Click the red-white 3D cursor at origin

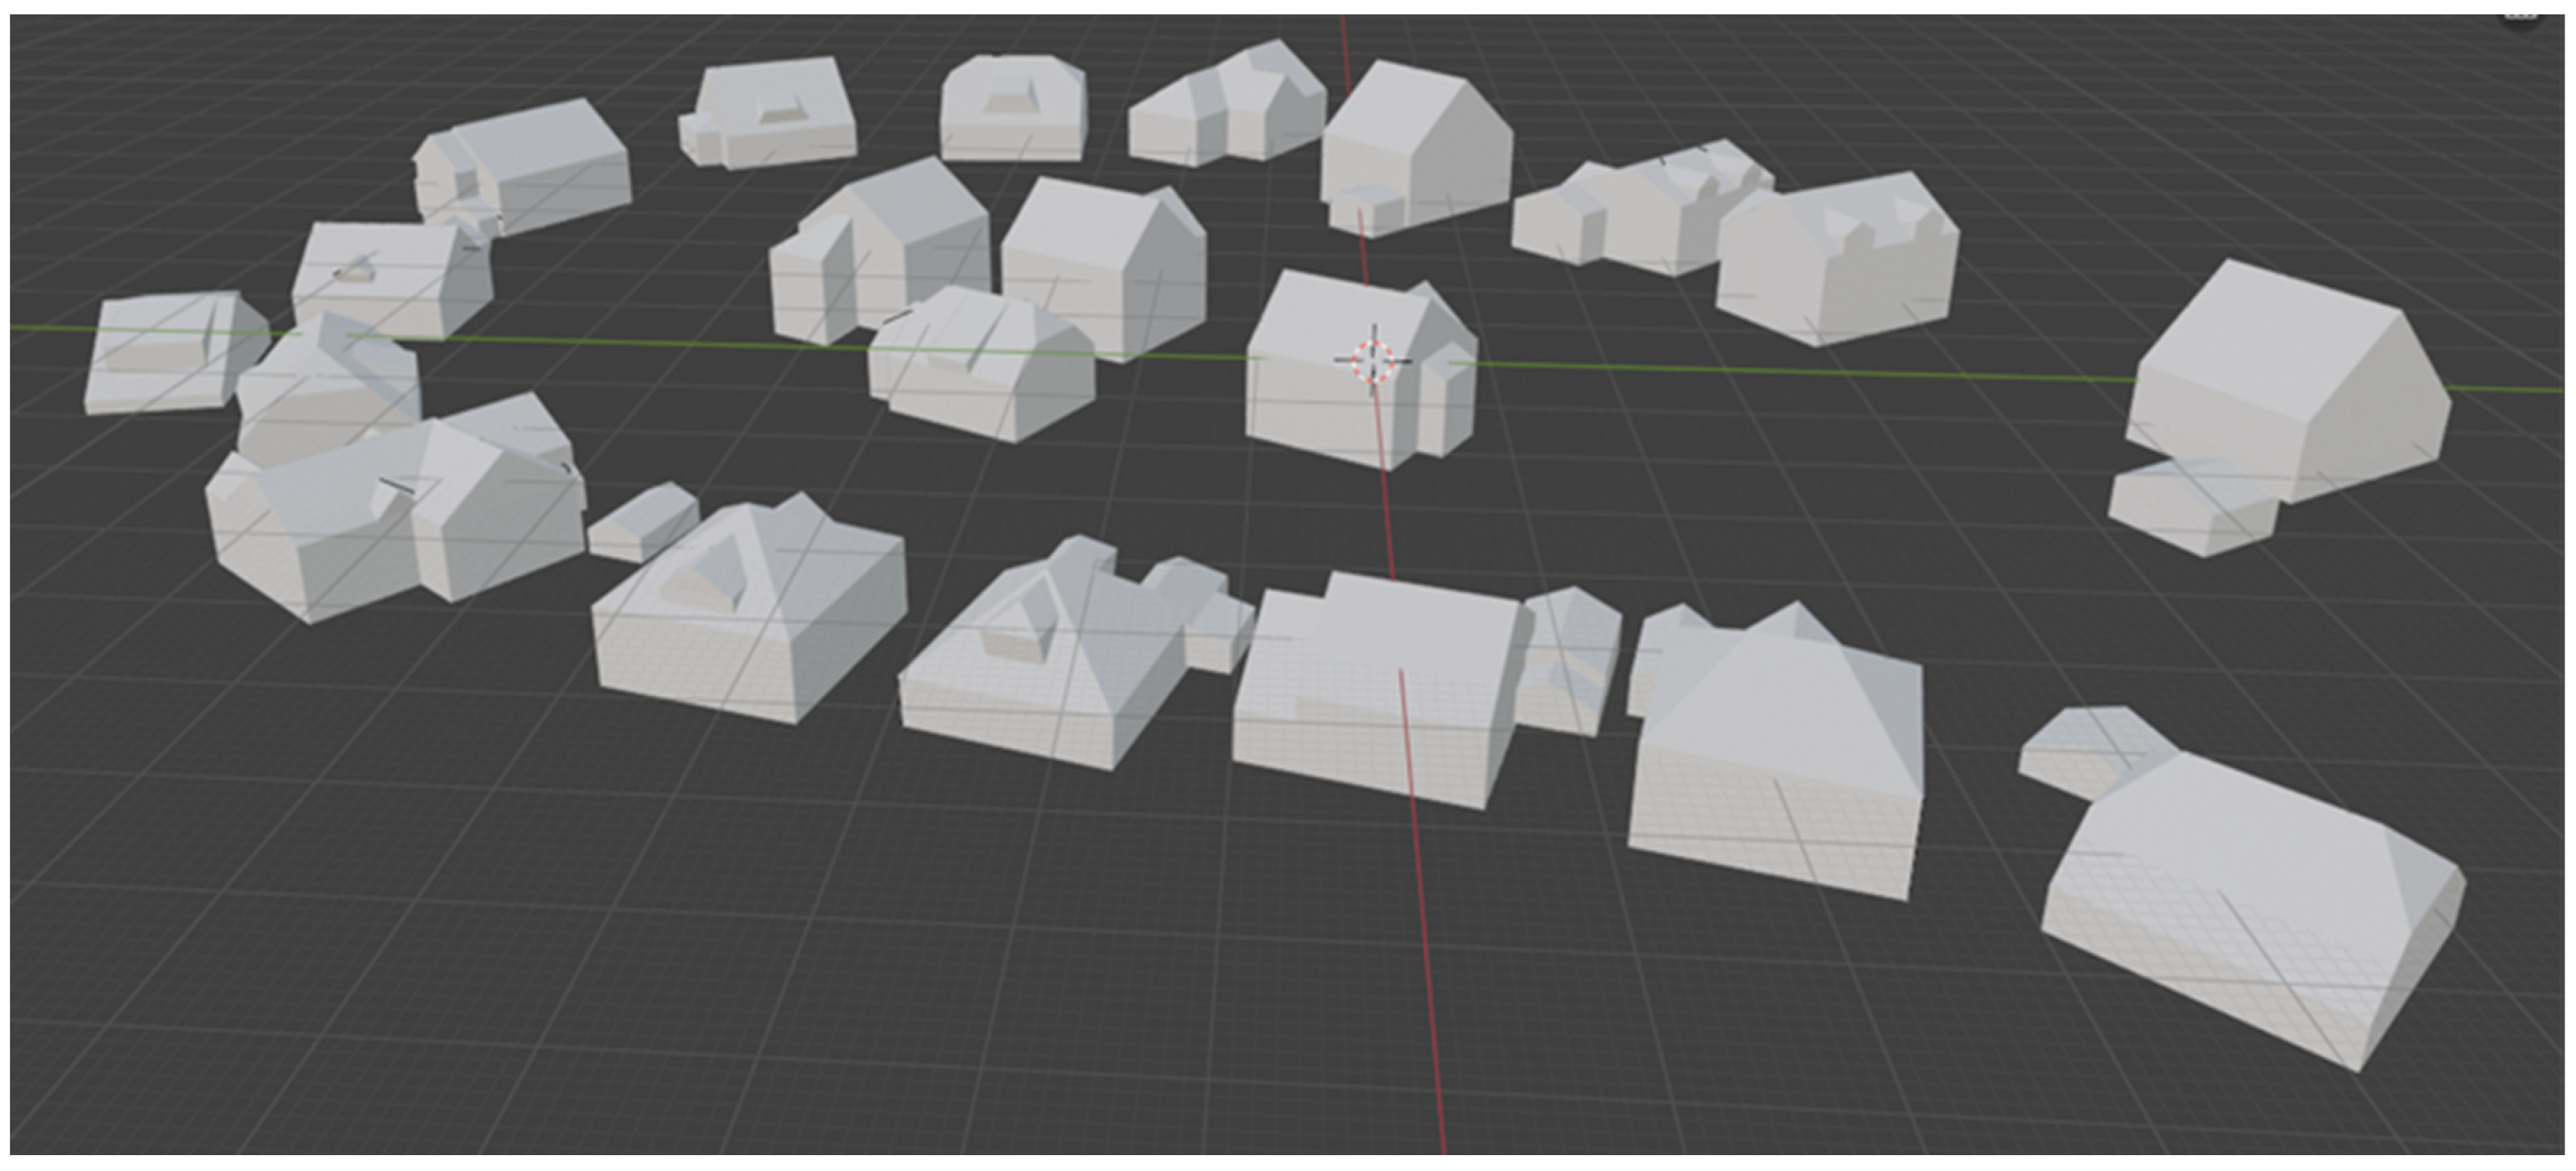1373,360
